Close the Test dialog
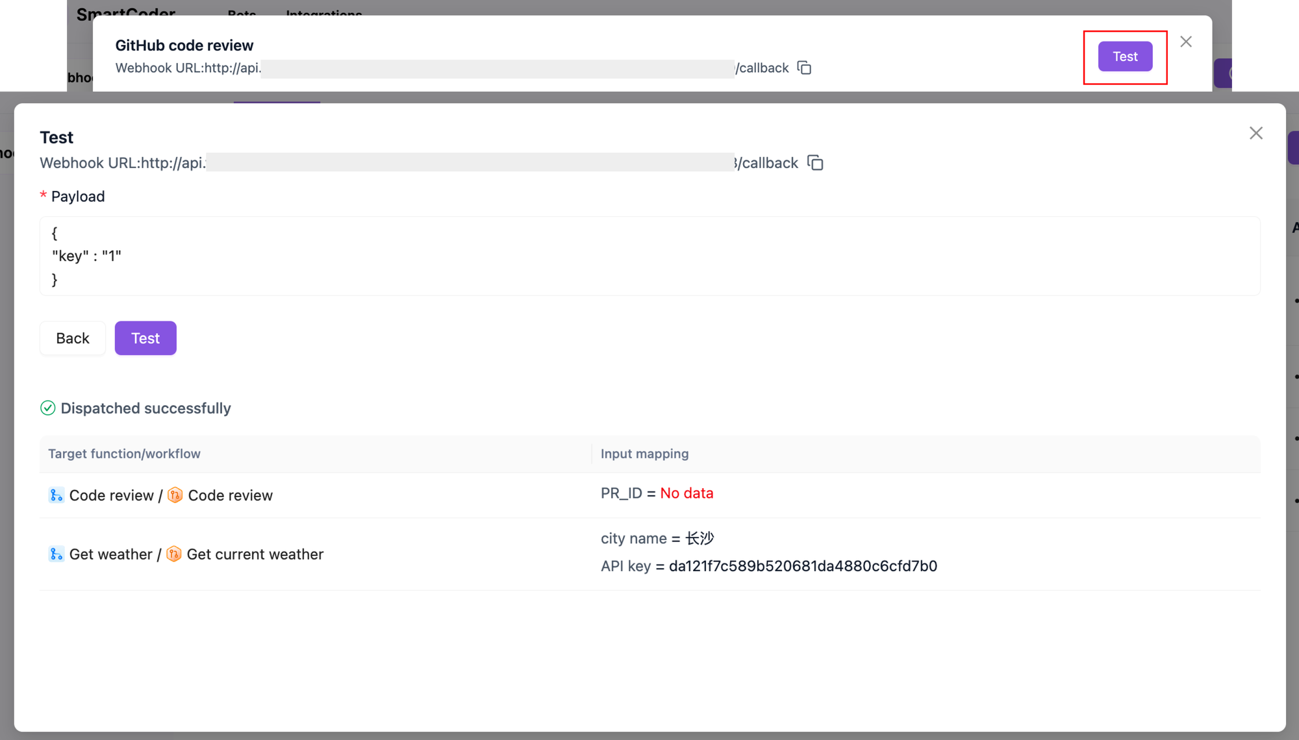This screenshot has width=1299, height=740. pyautogui.click(x=1255, y=133)
